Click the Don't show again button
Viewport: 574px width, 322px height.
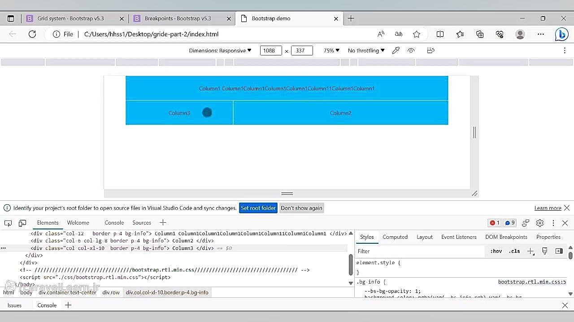point(301,208)
